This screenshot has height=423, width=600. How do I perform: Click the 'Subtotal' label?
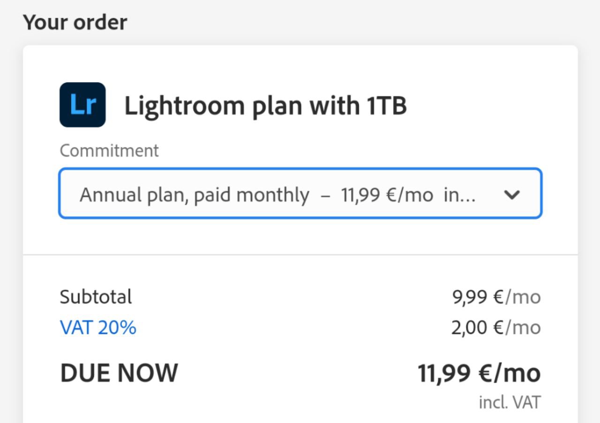(96, 297)
